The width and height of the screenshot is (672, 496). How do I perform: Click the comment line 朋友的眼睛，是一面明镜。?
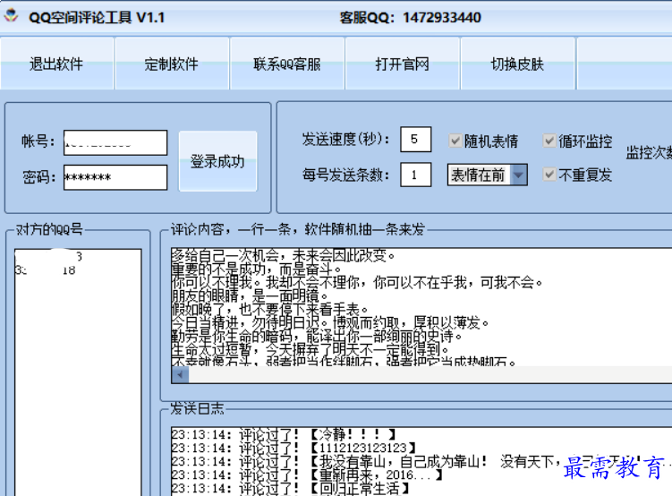click(x=250, y=295)
